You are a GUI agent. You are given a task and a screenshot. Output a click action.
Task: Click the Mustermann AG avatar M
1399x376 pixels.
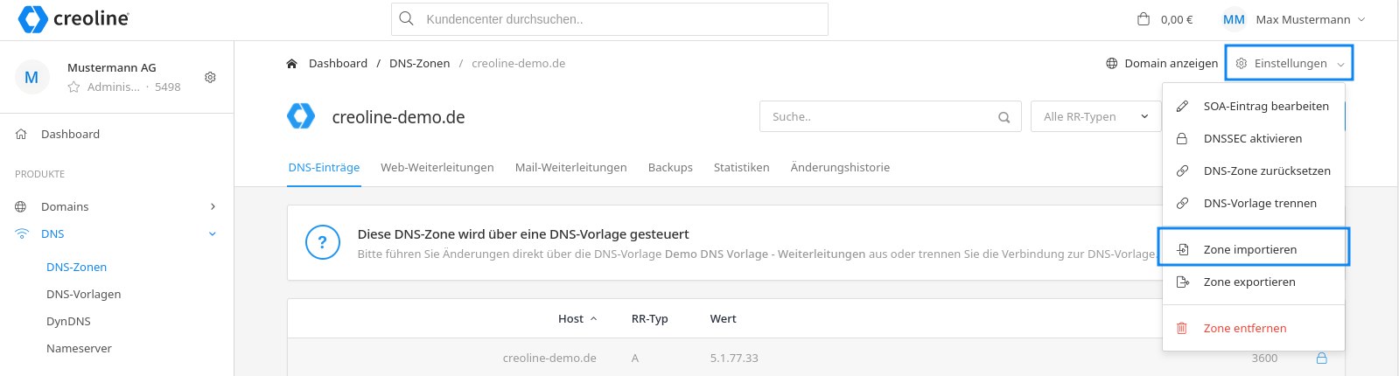point(31,77)
